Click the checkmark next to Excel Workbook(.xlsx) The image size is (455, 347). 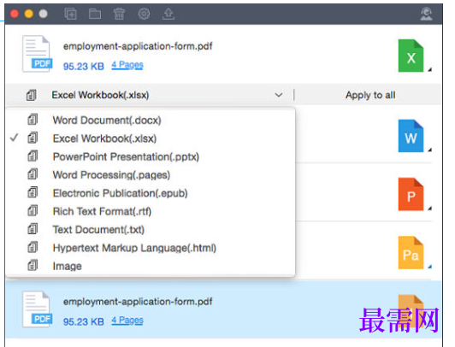[x=14, y=138]
